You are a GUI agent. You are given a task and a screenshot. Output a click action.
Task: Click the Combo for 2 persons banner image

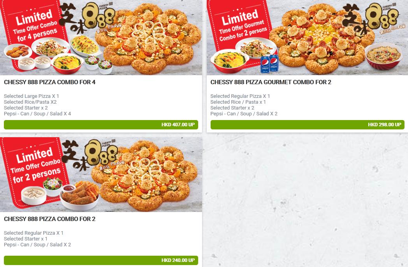point(101,175)
